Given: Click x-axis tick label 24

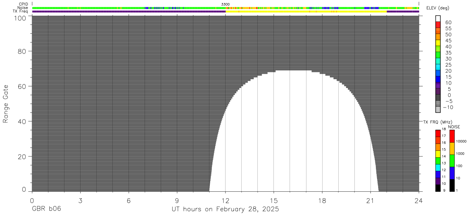Looking at the screenshot, I should (x=419, y=201).
